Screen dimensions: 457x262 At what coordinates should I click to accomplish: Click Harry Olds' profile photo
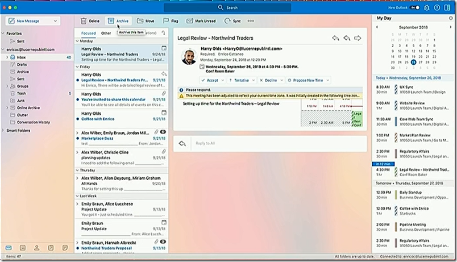(x=189, y=56)
